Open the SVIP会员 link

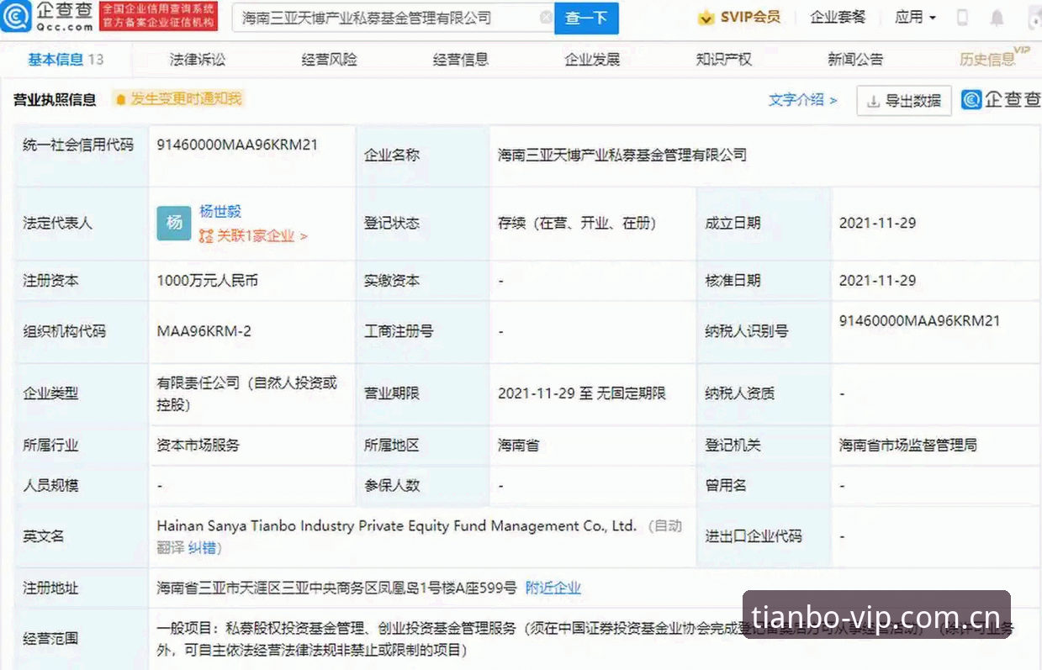(x=748, y=17)
